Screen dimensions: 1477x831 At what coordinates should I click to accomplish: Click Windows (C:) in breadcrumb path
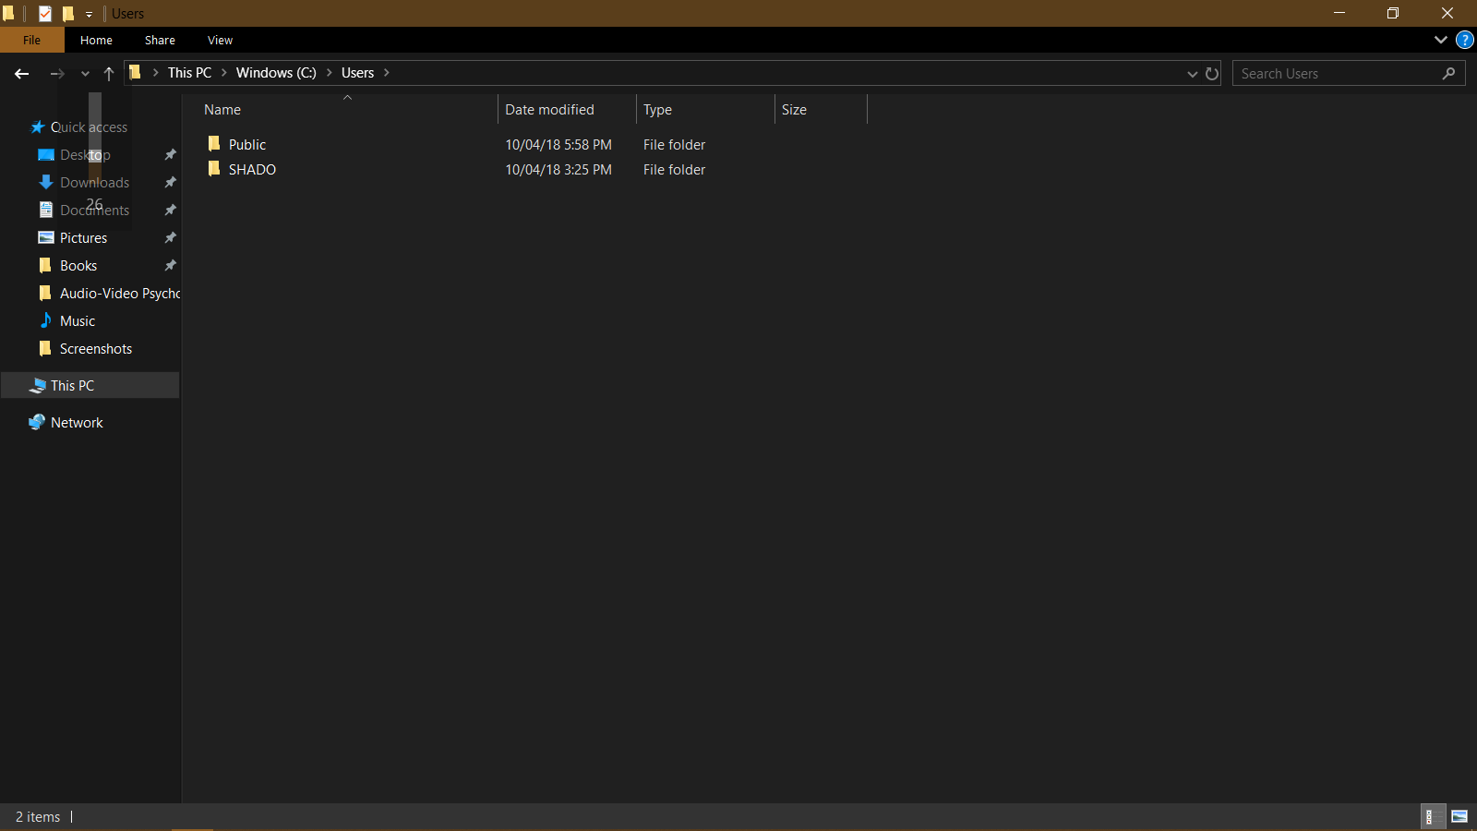coord(276,73)
